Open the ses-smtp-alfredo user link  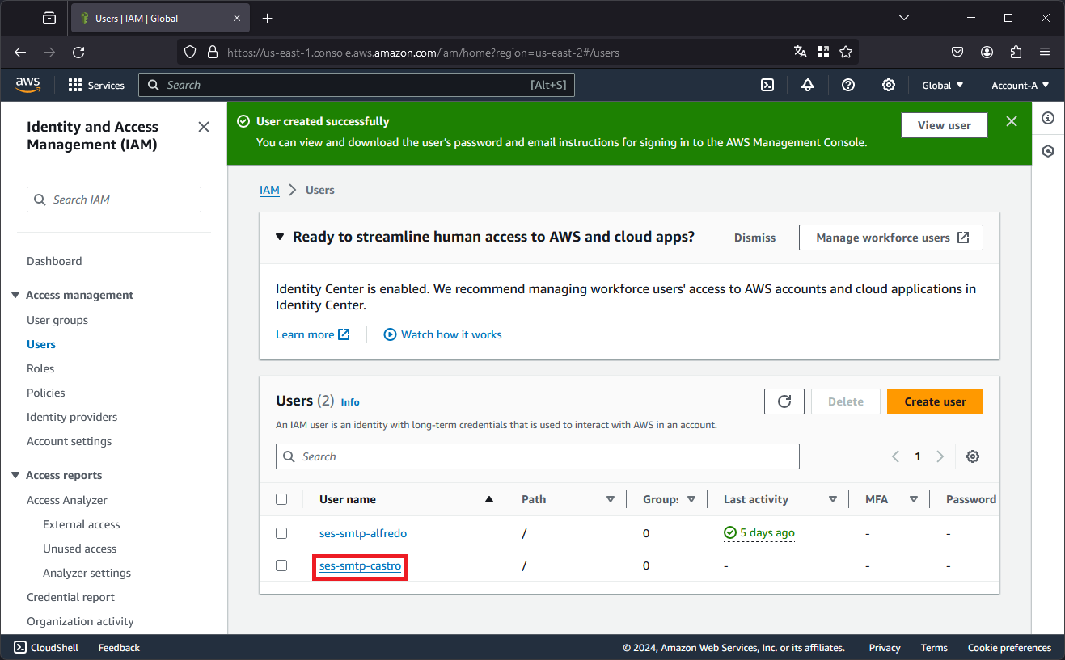pyautogui.click(x=363, y=533)
